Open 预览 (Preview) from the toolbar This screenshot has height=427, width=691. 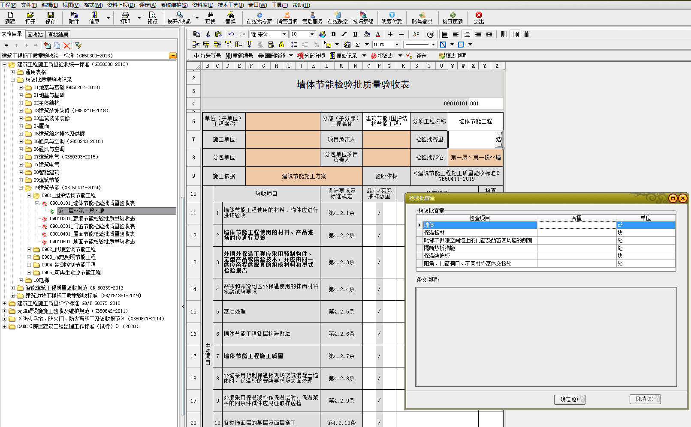click(152, 18)
